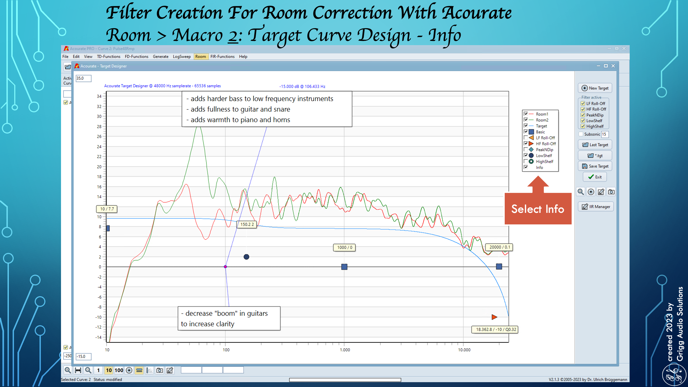Open the Edit menu
Screen dimensions: 688x387
coord(76,56)
